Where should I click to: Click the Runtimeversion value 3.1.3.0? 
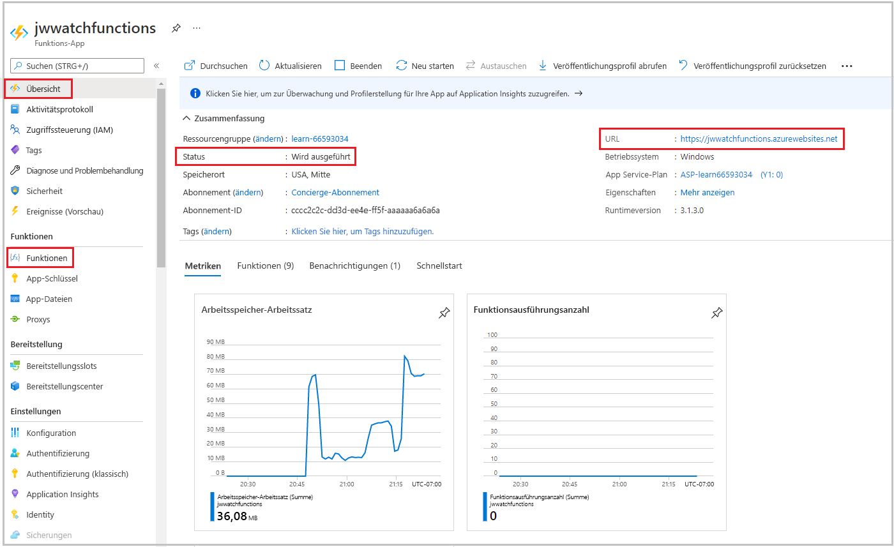click(x=692, y=210)
